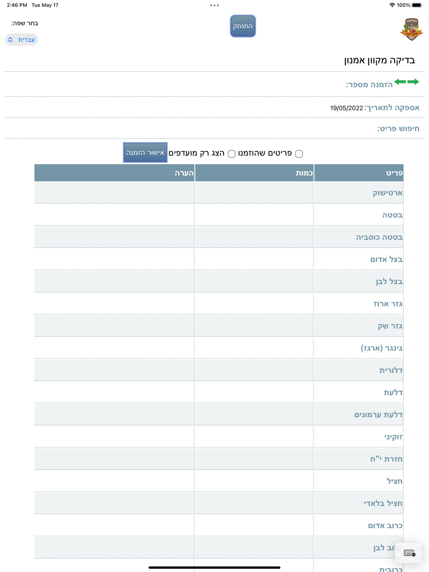Viewport: 429px width, 572px height.
Task: Open the floating keyboard icon
Action: (x=409, y=553)
